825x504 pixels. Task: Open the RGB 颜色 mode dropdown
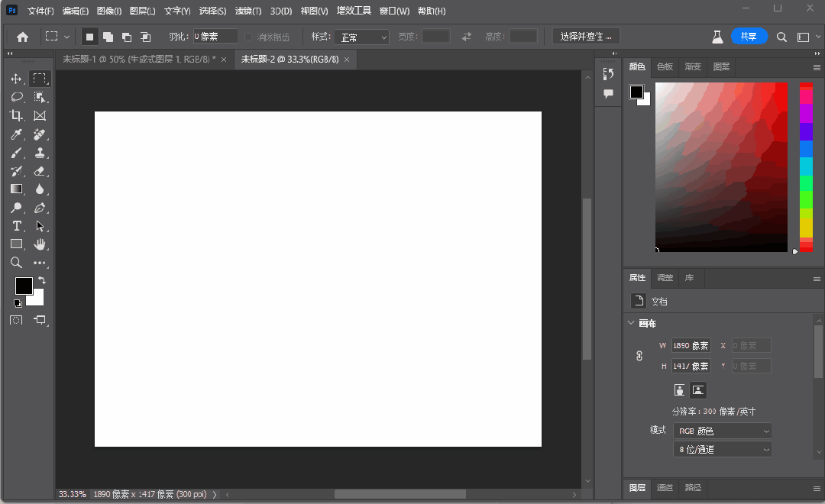coord(722,431)
